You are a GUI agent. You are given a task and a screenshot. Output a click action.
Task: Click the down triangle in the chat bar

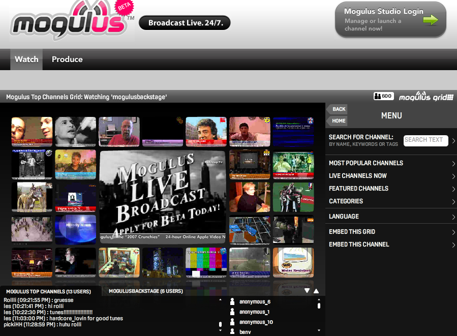(307, 291)
